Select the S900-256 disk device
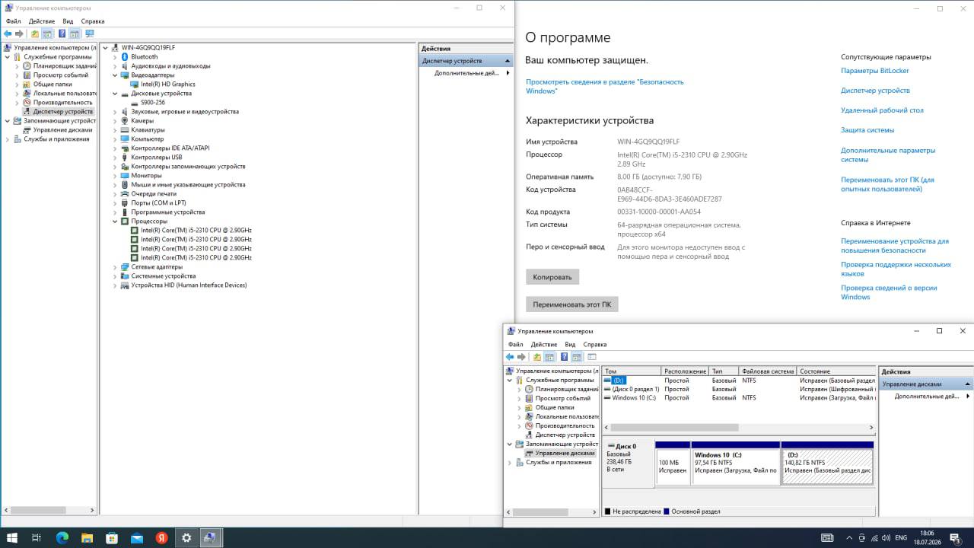This screenshot has height=548, width=974. (152, 103)
